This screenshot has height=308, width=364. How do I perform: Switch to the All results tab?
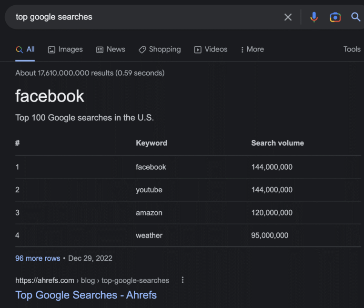point(25,50)
